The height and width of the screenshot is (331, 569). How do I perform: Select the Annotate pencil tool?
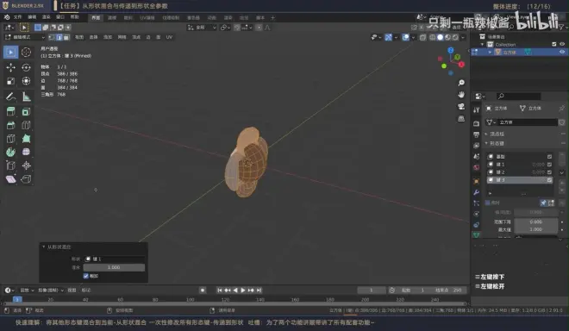(10, 97)
